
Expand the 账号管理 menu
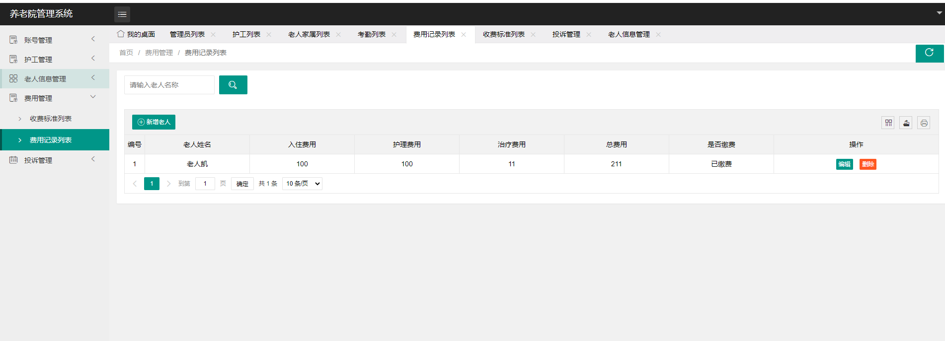[x=93, y=39]
